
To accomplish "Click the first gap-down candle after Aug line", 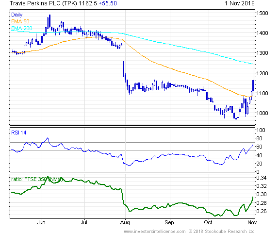I will (x=123, y=69).
